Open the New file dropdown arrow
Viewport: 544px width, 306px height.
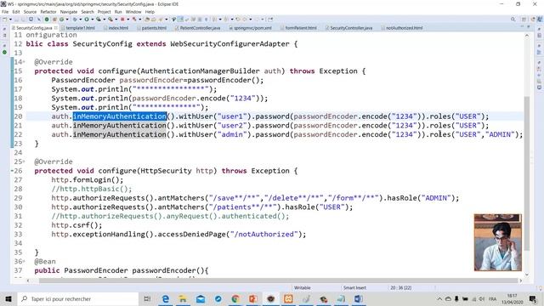10,19
